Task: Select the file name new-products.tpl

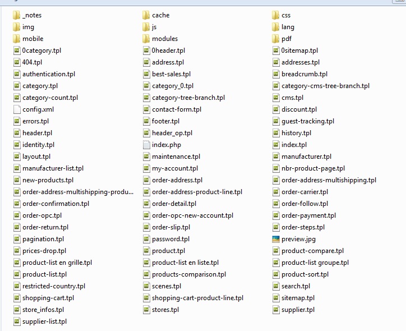Action: (48, 180)
